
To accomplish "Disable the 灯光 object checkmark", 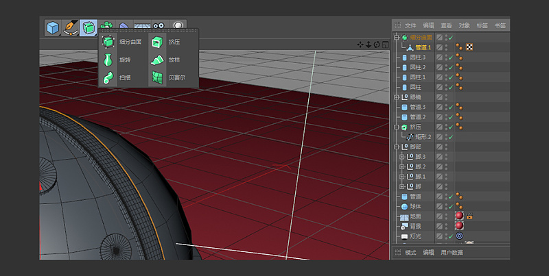I will point(451,236).
